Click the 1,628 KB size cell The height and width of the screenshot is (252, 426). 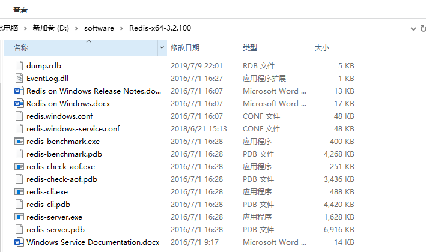click(x=339, y=217)
